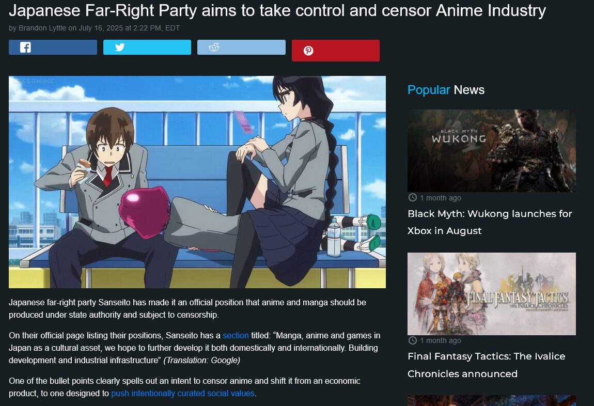Image resolution: width=594 pixels, height=406 pixels.
Task: Pin article via Pinterest icon
Action: pyautogui.click(x=308, y=51)
